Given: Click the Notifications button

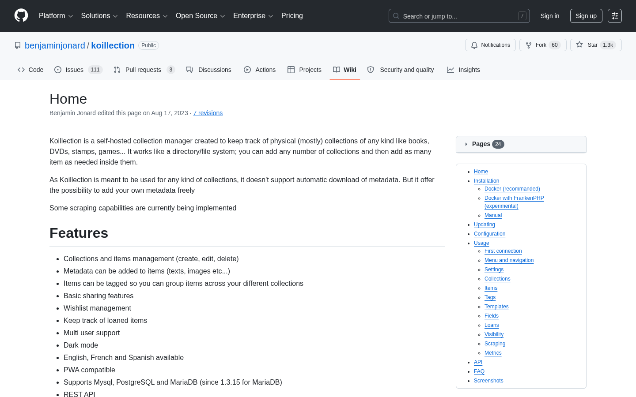Looking at the screenshot, I should (490, 45).
